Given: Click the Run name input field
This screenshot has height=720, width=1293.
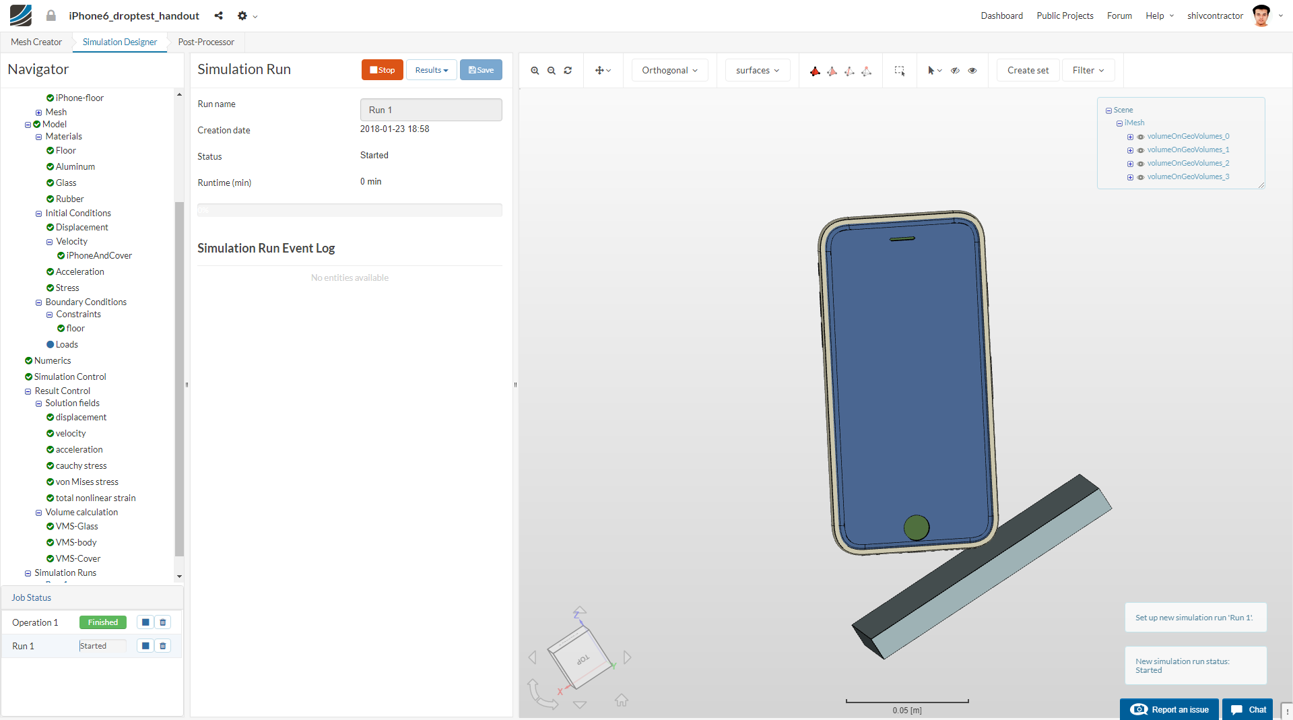Looking at the screenshot, I should coord(431,110).
